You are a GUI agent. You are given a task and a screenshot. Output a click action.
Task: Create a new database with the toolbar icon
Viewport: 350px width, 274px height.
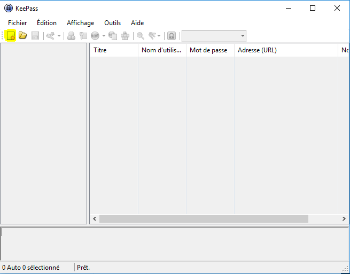click(x=11, y=36)
